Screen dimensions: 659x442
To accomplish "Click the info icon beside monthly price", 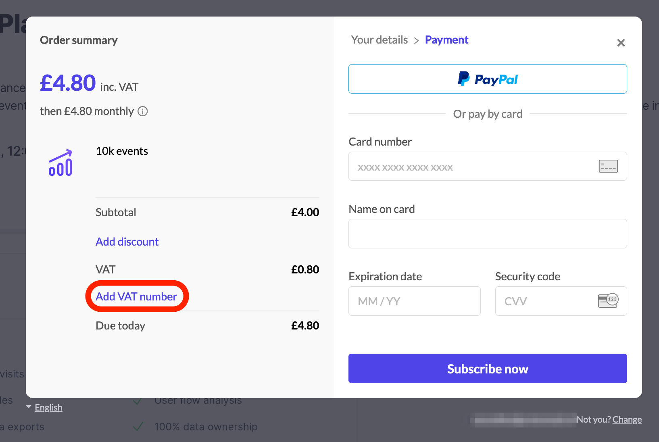I will coord(143,111).
